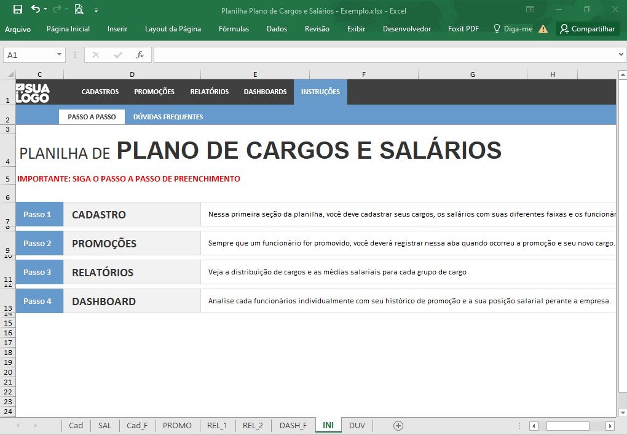Switch to the PROMO sheet tab
Screen dimensions: 627x435
coord(177,425)
